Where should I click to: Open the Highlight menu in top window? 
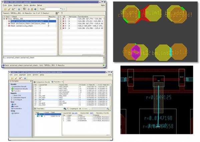point(18,5)
